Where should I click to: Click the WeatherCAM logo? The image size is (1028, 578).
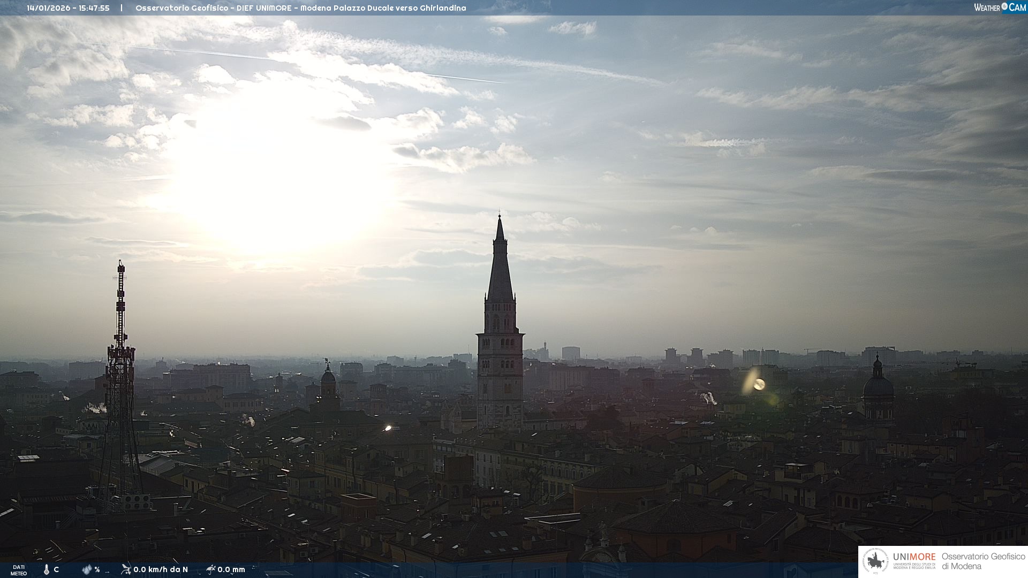pyautogui.click(x=1000, y=7)
